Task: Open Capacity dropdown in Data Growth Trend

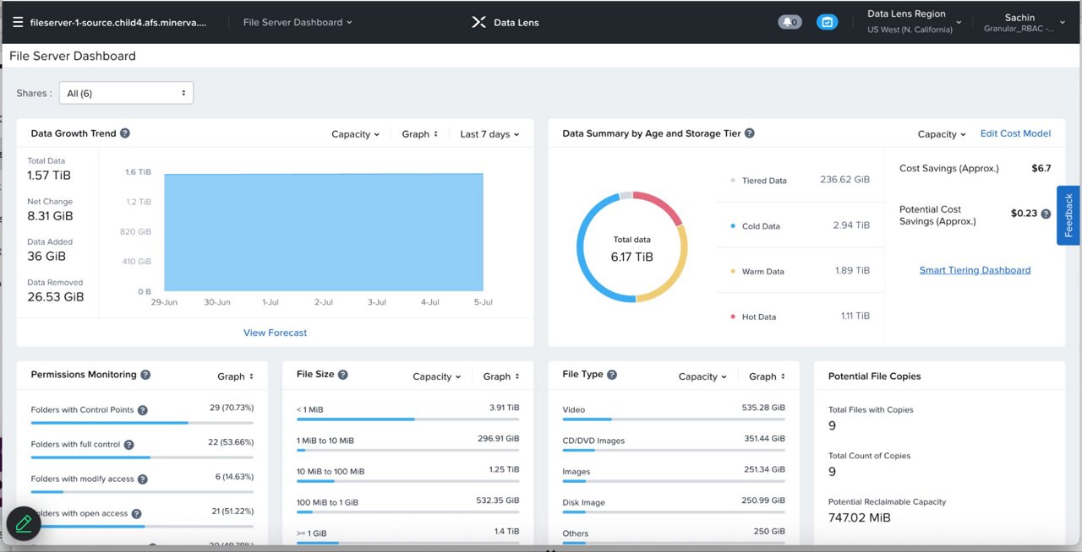Action: point(355,134)
